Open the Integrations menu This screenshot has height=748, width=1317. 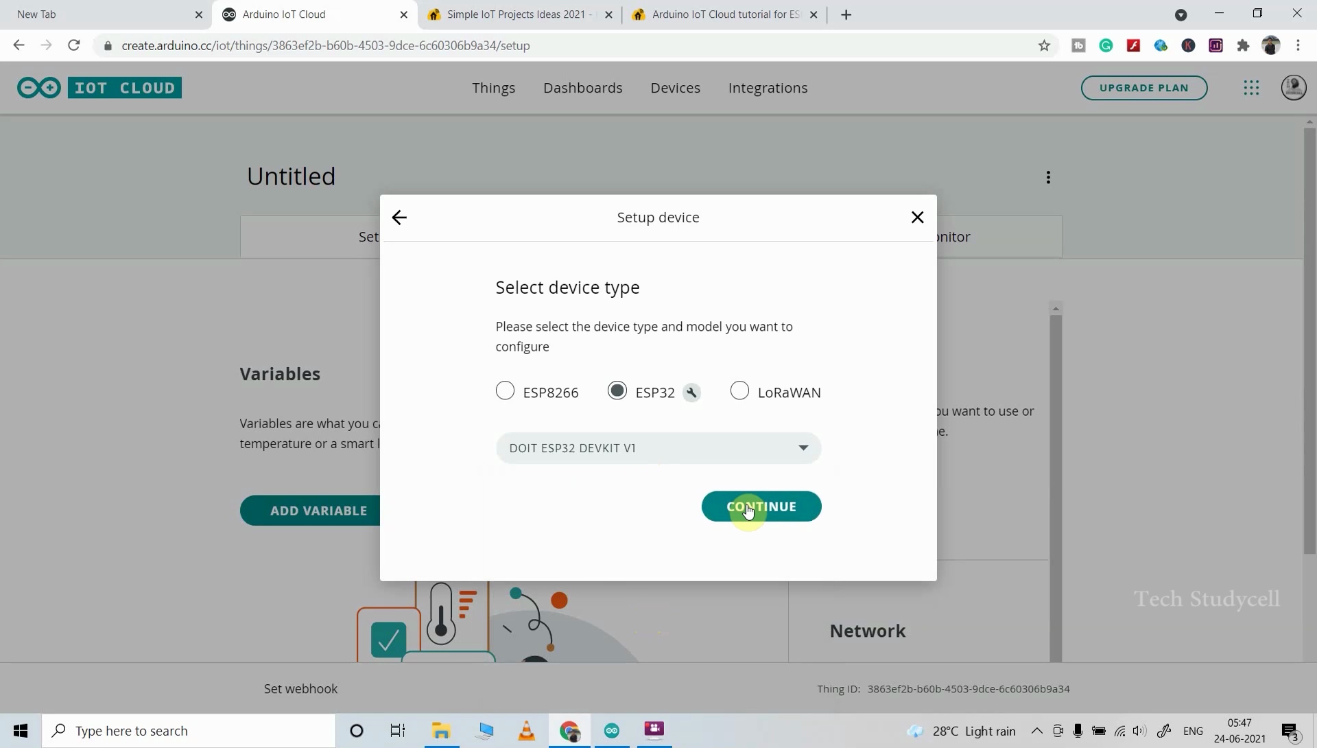click(x=768, y=88)
